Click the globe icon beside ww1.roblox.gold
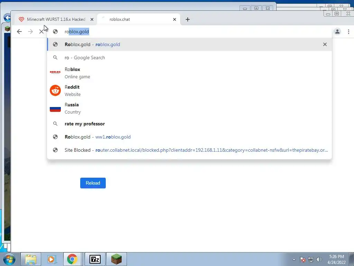Image resolution: width=354 pixels, height=266 pixels. click(x=55, y=137)
